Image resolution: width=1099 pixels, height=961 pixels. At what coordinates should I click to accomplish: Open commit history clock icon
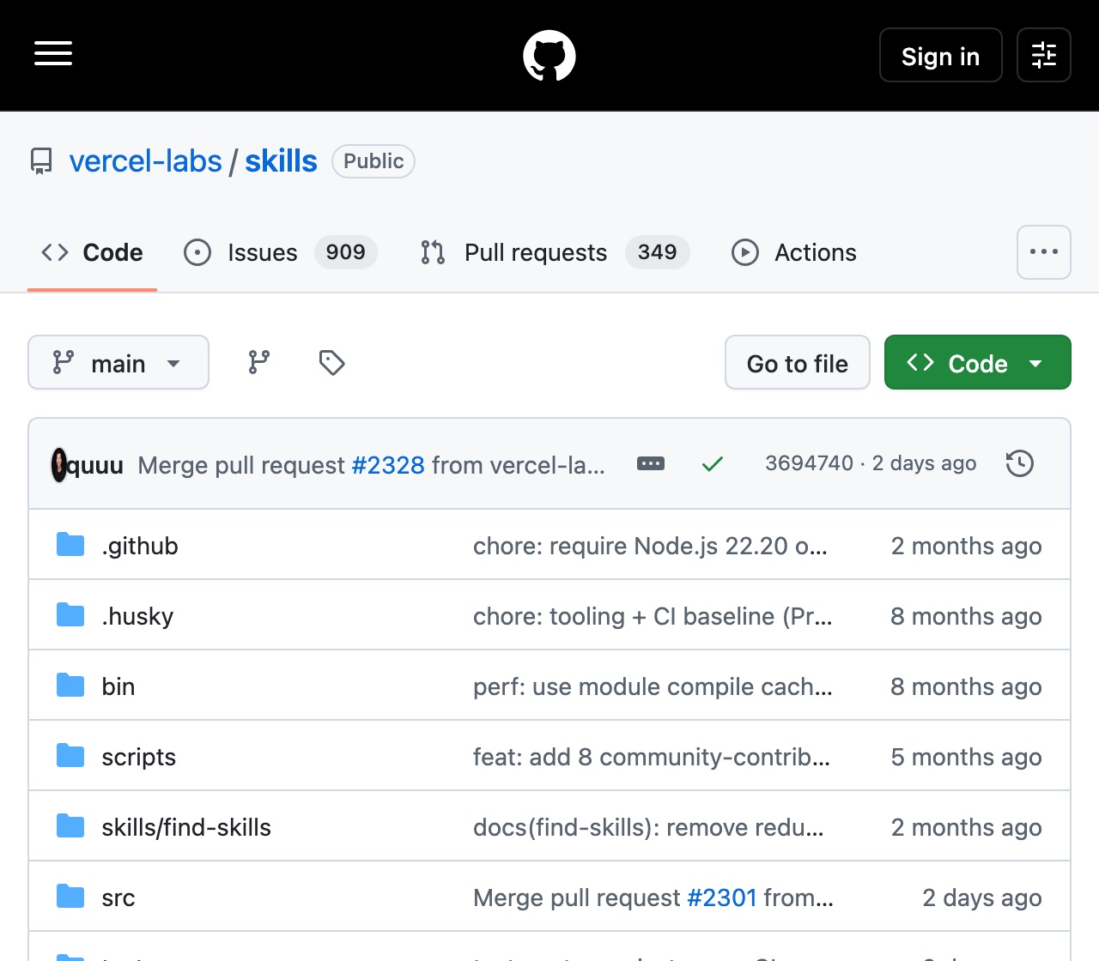(x=1020, y=463)
